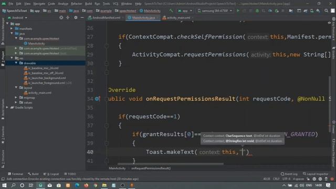
Task: Open File Explorer from the taskbar
Action: tap(104, 185)
